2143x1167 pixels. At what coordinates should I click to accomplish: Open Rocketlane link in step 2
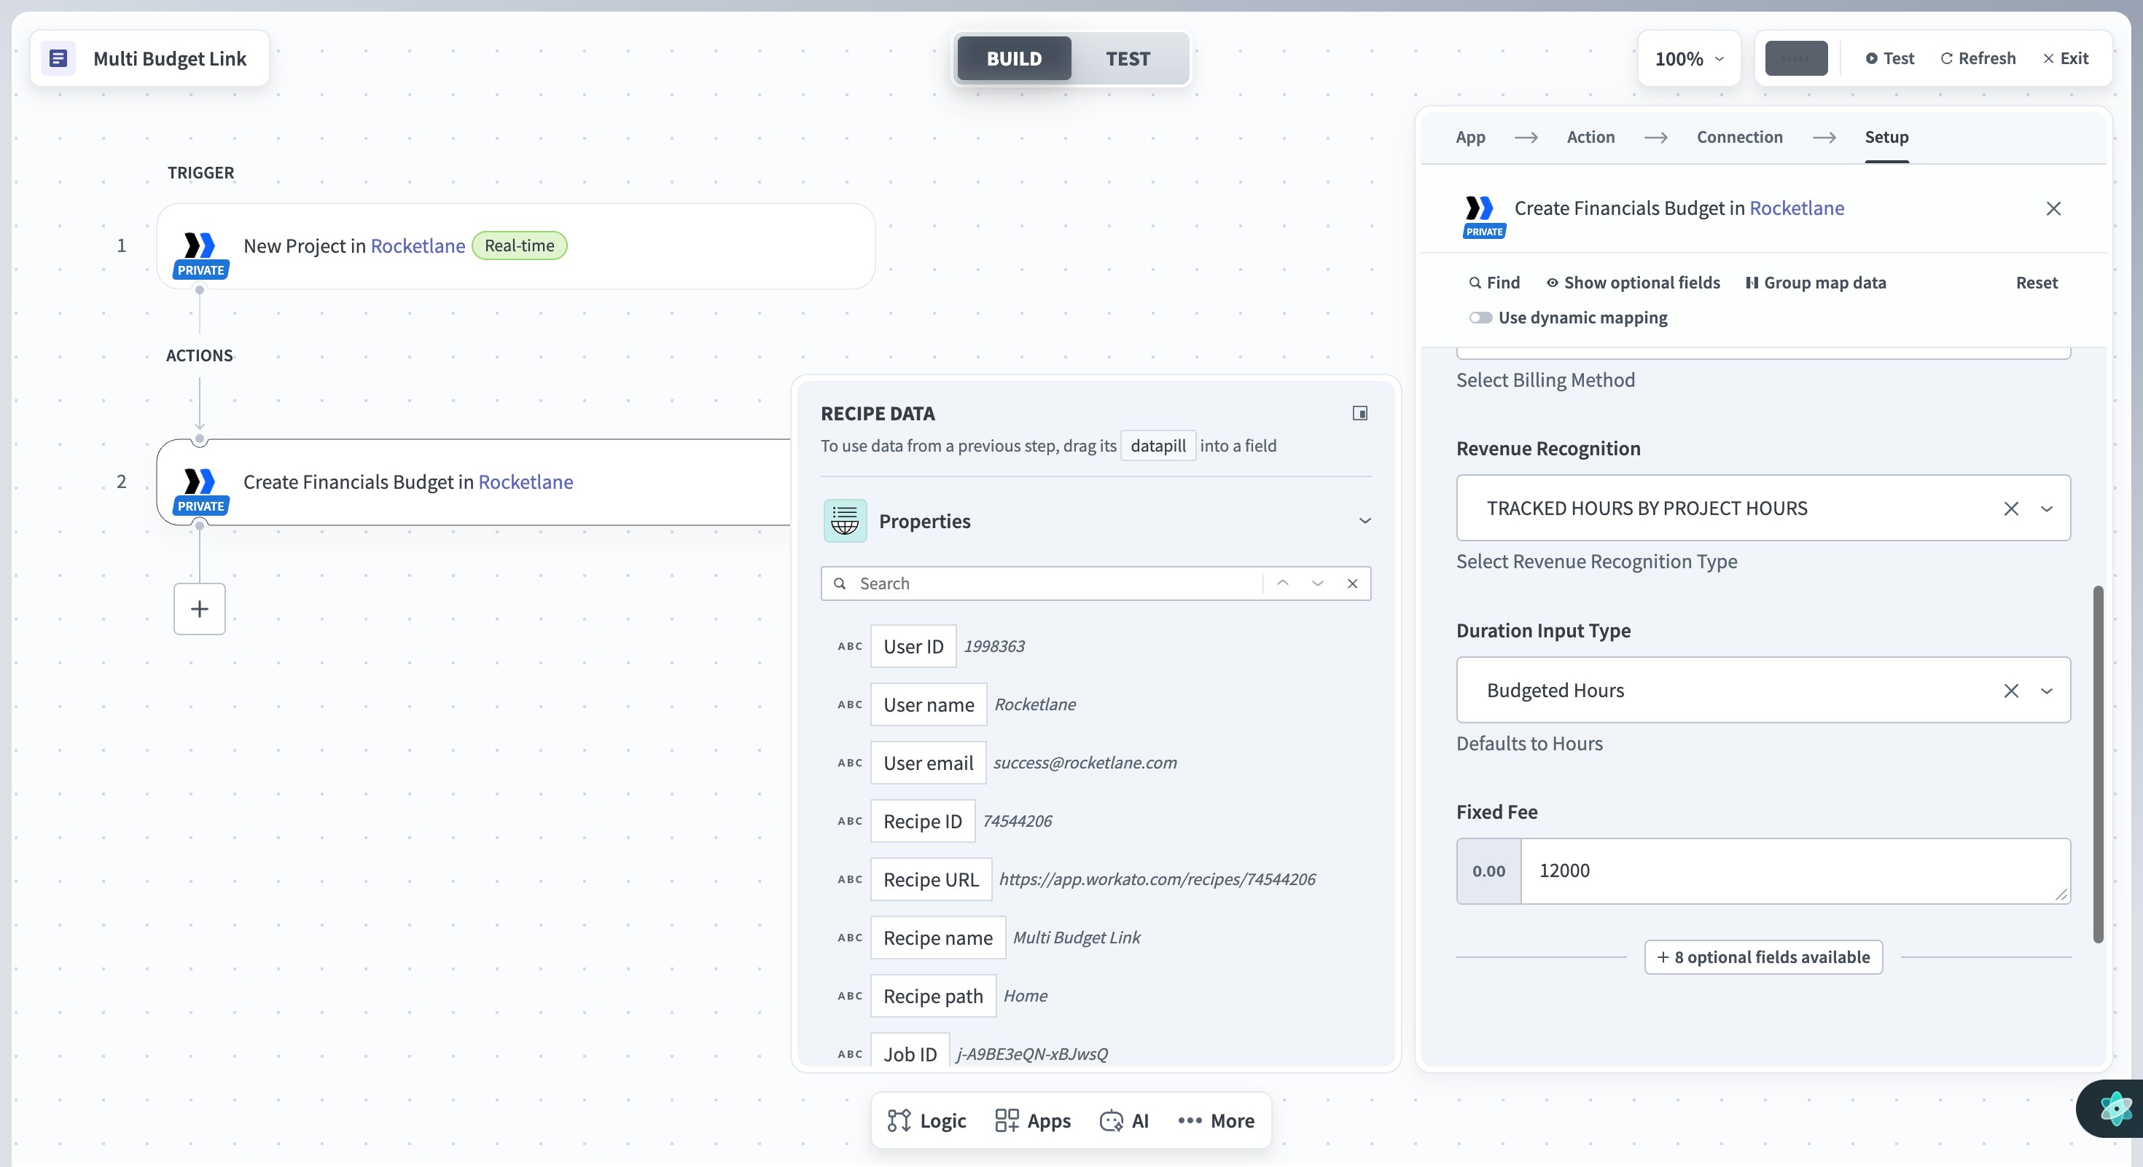(x=526, y=482)
